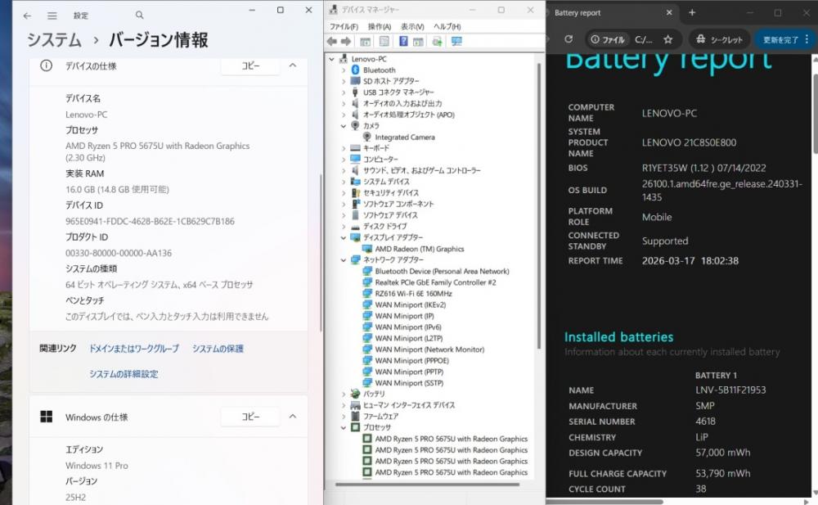The width and height of the screenshot is (818, 505).
Task: Copy Windows specifications with コピー button
Action: [x=250, y=417]
